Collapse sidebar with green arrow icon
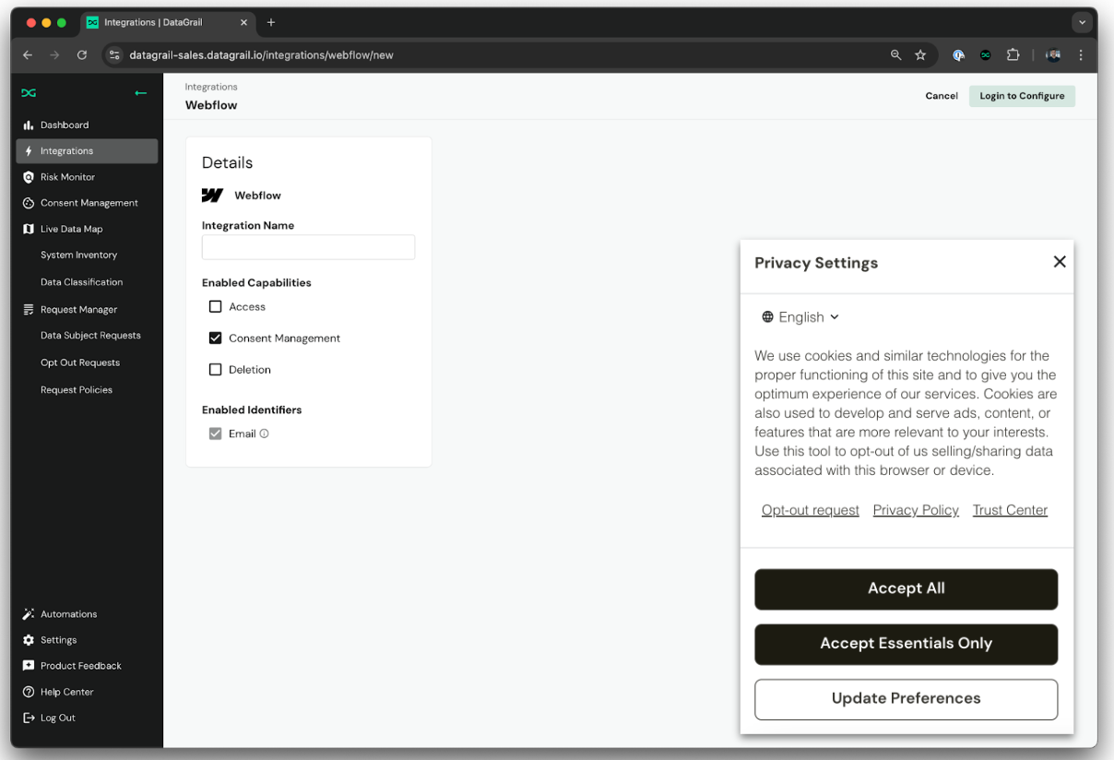 140,93
